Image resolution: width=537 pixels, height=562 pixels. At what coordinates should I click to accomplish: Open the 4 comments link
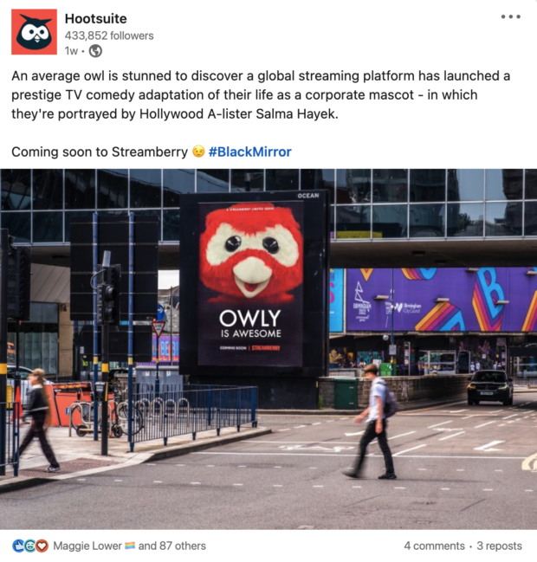pos(434,546)
